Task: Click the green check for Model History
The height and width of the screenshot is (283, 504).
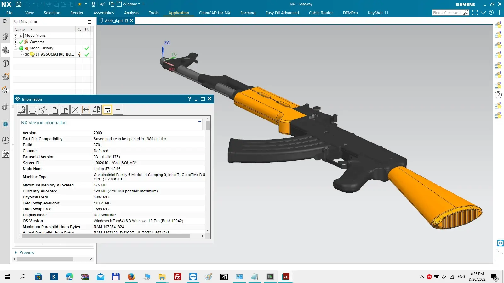Action: (x=87, y=48)
